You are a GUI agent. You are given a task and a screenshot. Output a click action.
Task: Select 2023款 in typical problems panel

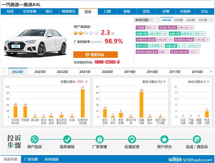point(179,20)
